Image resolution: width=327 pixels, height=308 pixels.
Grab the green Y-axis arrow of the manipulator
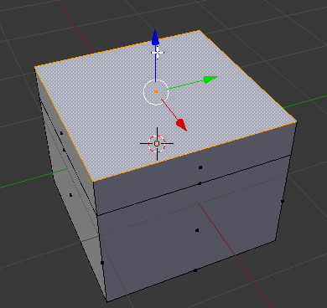[210, 80]
